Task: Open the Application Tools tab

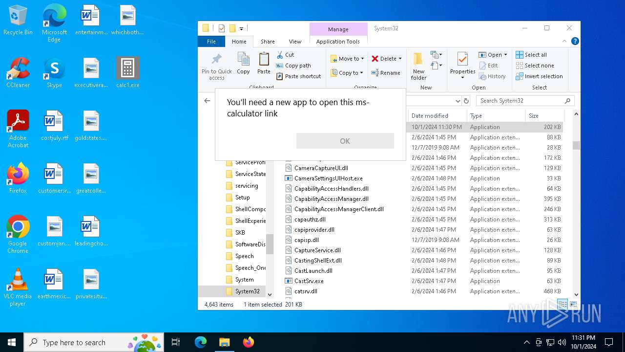Action: tap(338, 42)
